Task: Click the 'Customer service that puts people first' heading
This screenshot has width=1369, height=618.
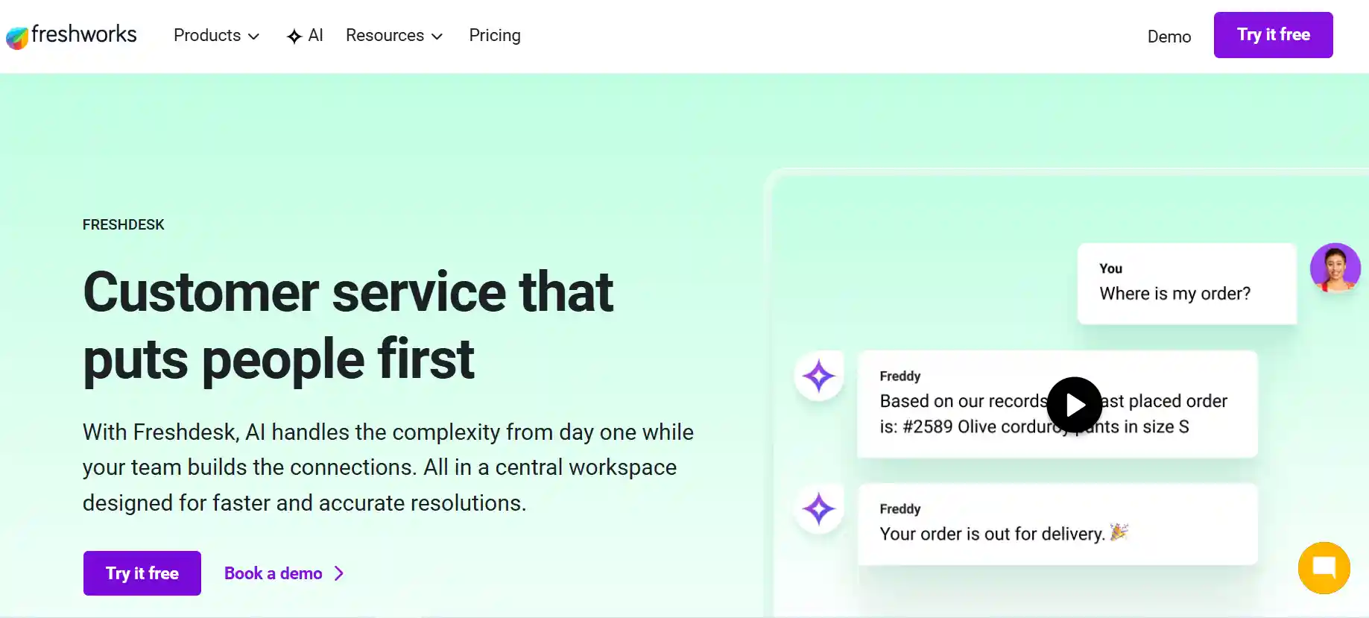Action: coord(348,325)
